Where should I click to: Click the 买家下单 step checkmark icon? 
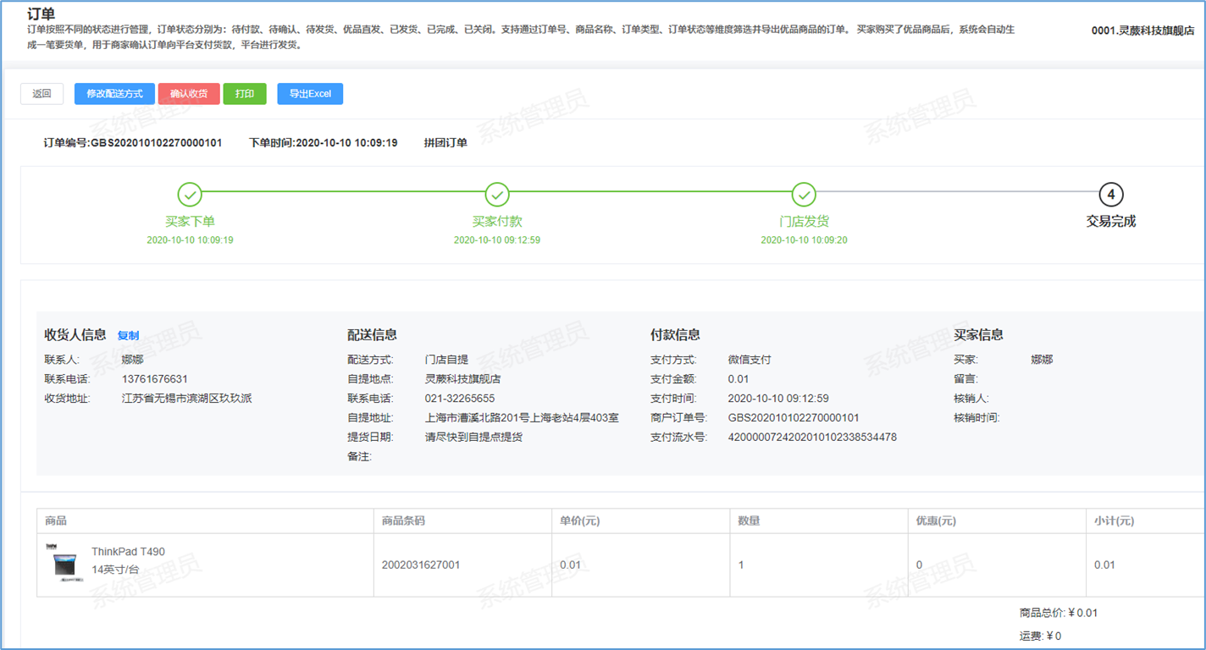point(191,196)
